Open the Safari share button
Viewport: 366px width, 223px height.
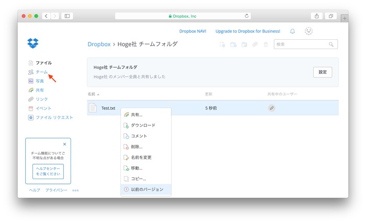[316, 16]
